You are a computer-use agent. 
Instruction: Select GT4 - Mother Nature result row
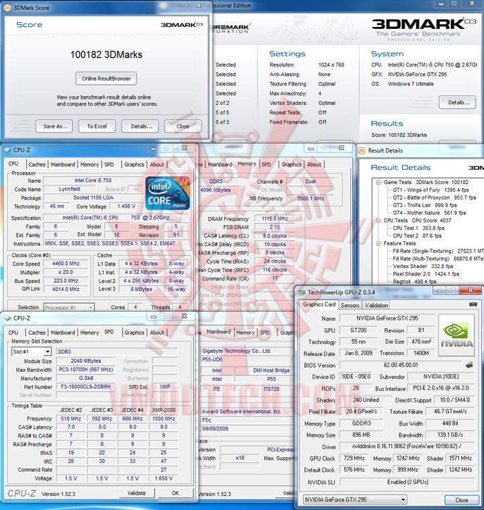coord(430,213)
